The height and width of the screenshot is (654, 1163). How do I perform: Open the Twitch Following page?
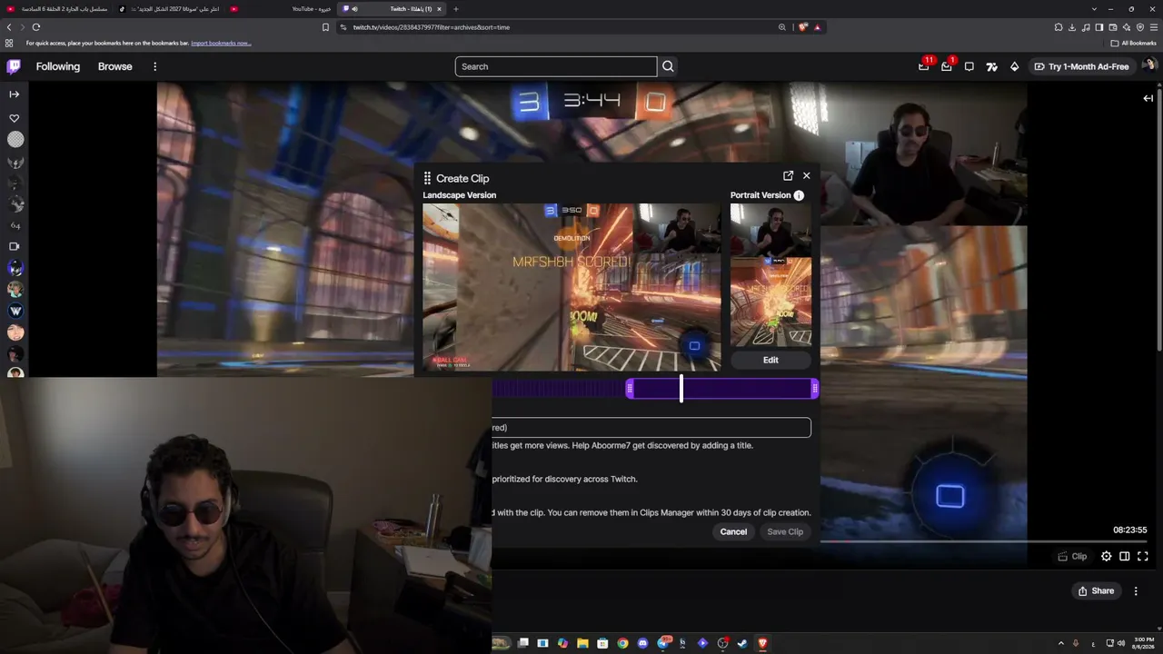(x=58, y=66)
